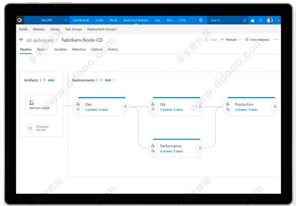Open Dev post-deployment approvers icon
The width and height of the screenshot is (296, 206).
point(125,106)
